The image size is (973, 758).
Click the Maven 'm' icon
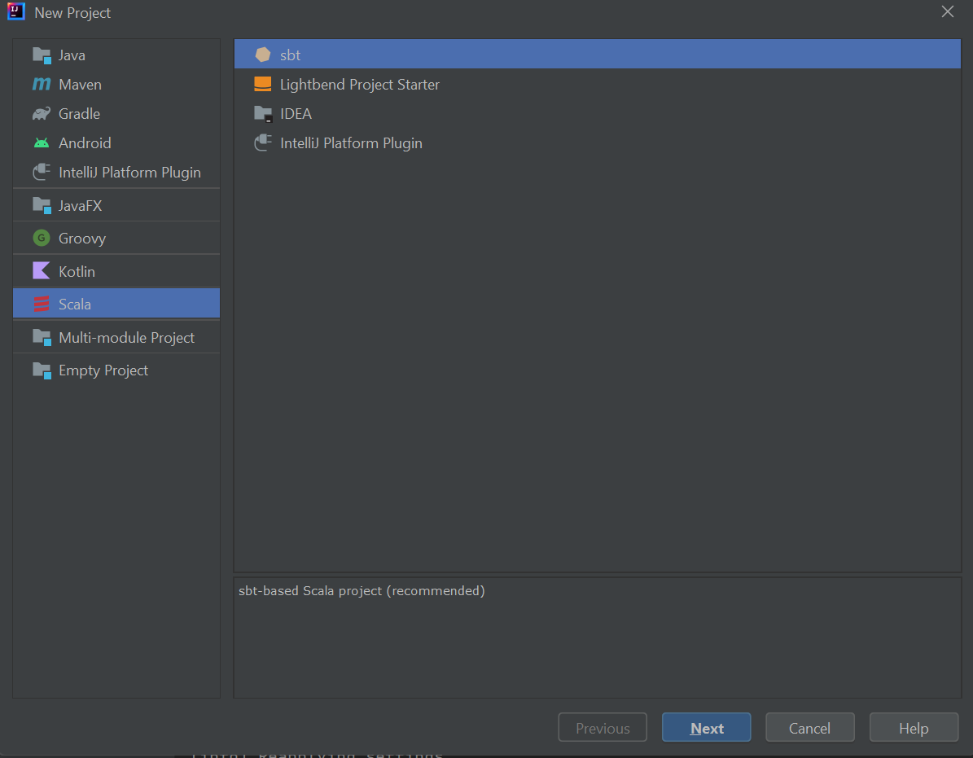point(42,84)
